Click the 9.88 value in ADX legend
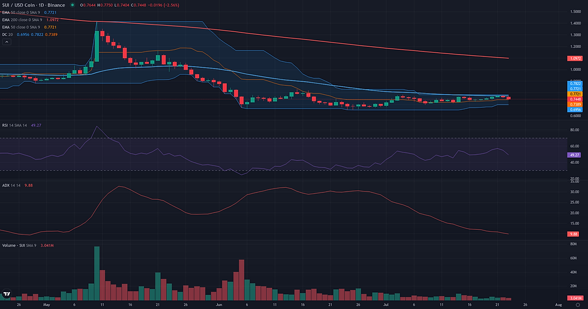 pos(29,185)
